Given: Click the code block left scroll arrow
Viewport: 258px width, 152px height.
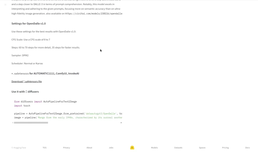Looking at the screenshot, I should click(13, 123).
